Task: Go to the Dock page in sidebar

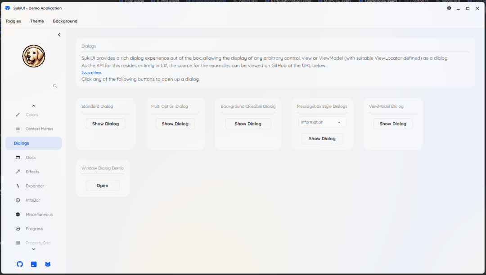Action: pyautogui.click(x=31, y=158)
